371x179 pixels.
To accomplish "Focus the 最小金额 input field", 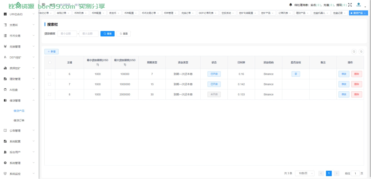I will [x=67, y=34].
